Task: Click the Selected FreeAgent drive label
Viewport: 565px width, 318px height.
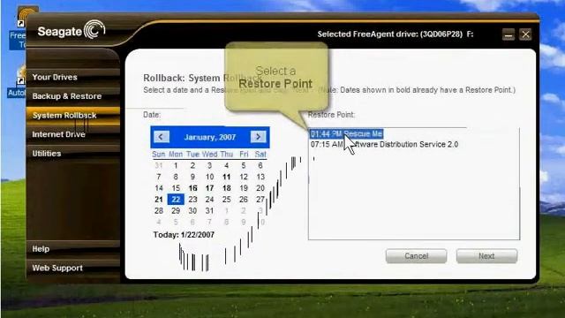Action: [395, 34]
